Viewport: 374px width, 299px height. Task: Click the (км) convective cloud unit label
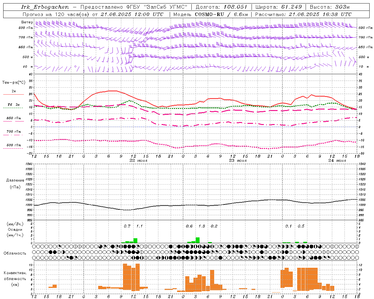coord(15,285)
